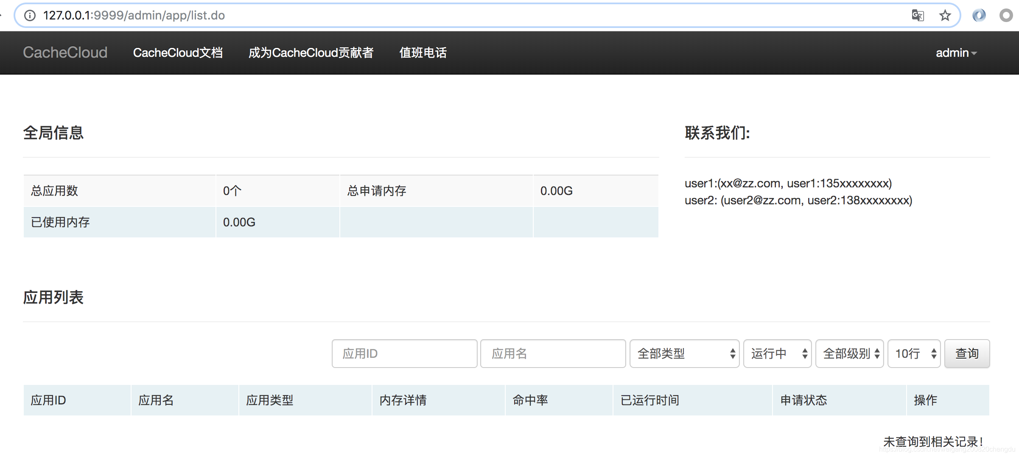The height and width of the screenshot is (457, 1019).
Task: Open the CacheCloud brand link
Action: pyautogui.click(x=65, y=53)
